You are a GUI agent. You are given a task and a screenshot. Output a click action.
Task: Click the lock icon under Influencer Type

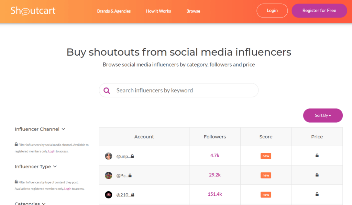[16, 182]
